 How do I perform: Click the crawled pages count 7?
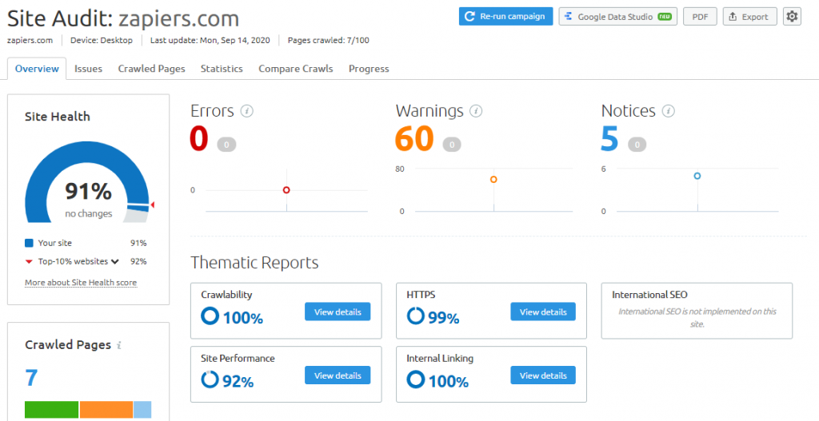[31, 378]
